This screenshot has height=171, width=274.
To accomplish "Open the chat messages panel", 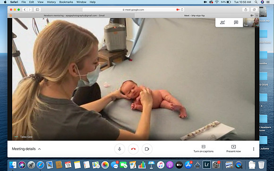I will 236,22.
